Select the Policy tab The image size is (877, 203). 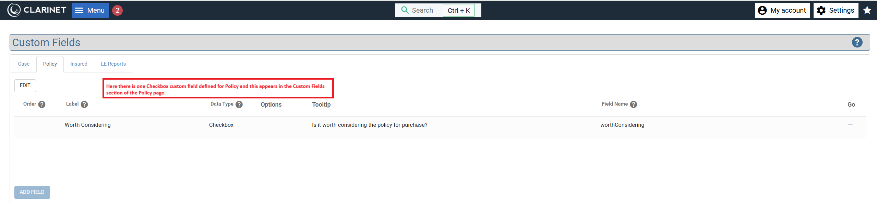[50, 64]
